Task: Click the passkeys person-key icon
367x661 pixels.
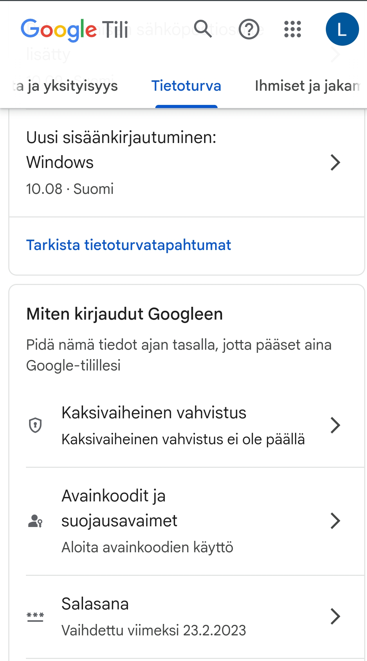Action: click(35, 521)
